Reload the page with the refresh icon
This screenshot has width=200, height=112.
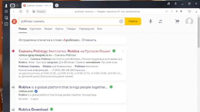(27, 12)
